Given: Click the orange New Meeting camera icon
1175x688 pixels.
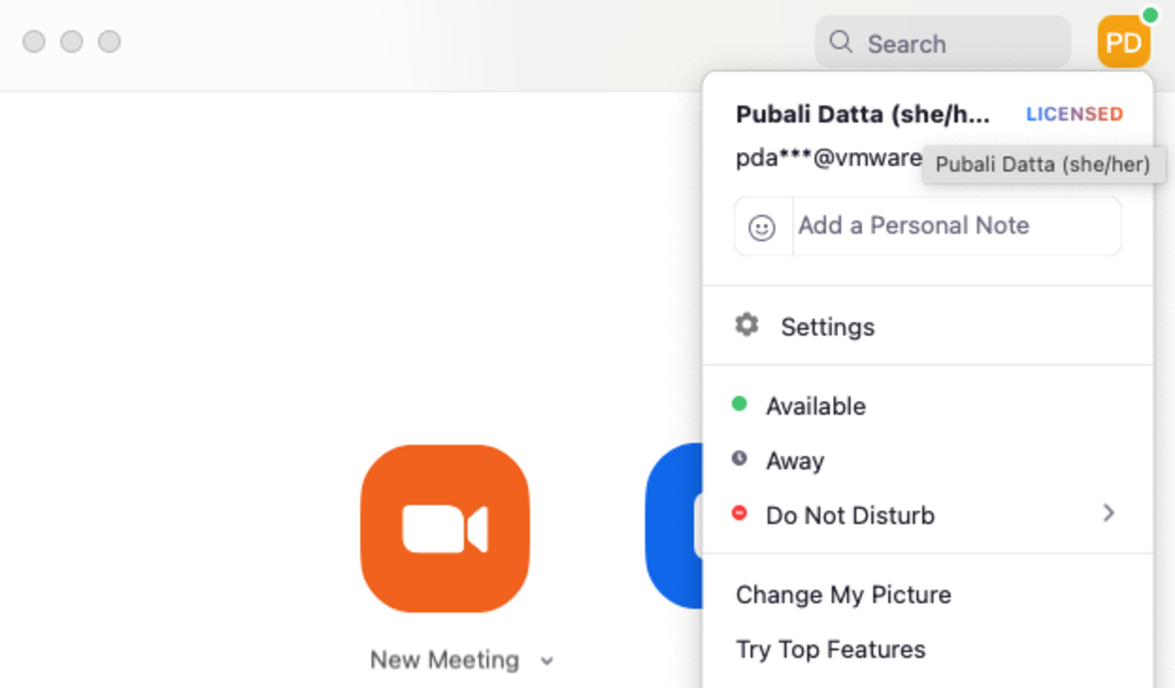Looking at the screenshot, I should pos(445,528).
